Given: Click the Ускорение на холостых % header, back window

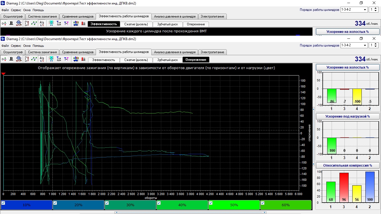Looking at the screenshot, I should pos(348,32).
